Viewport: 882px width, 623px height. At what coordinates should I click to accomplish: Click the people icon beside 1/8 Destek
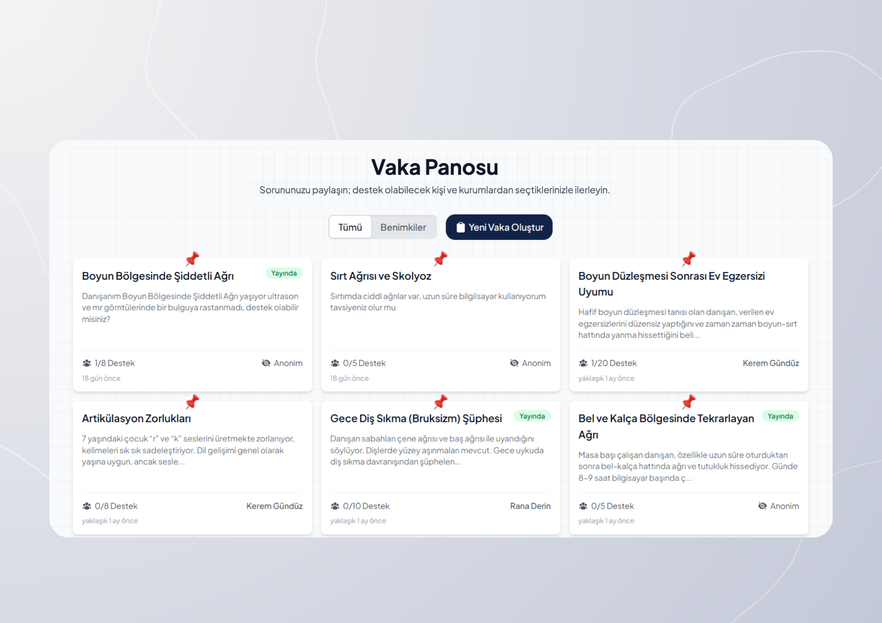(87, 363)
